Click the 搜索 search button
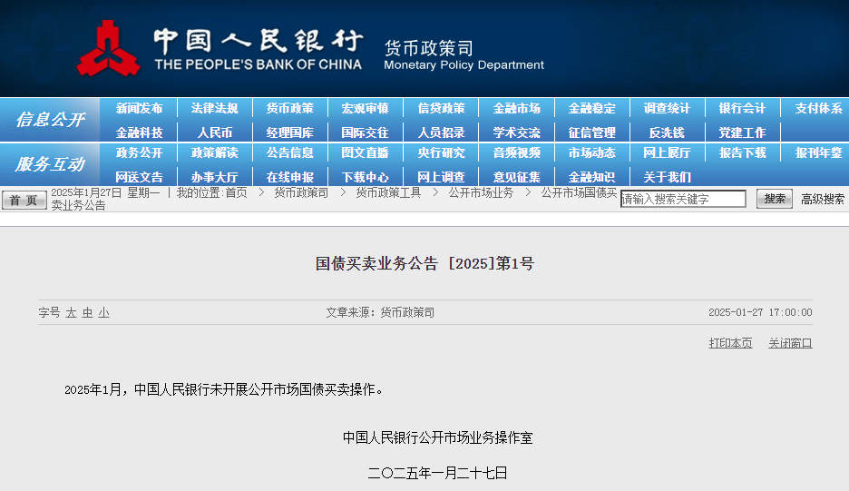 click(774, 199)
